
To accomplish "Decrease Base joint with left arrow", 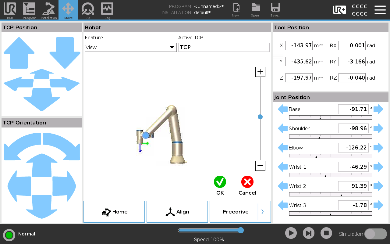I will (283, 109).
